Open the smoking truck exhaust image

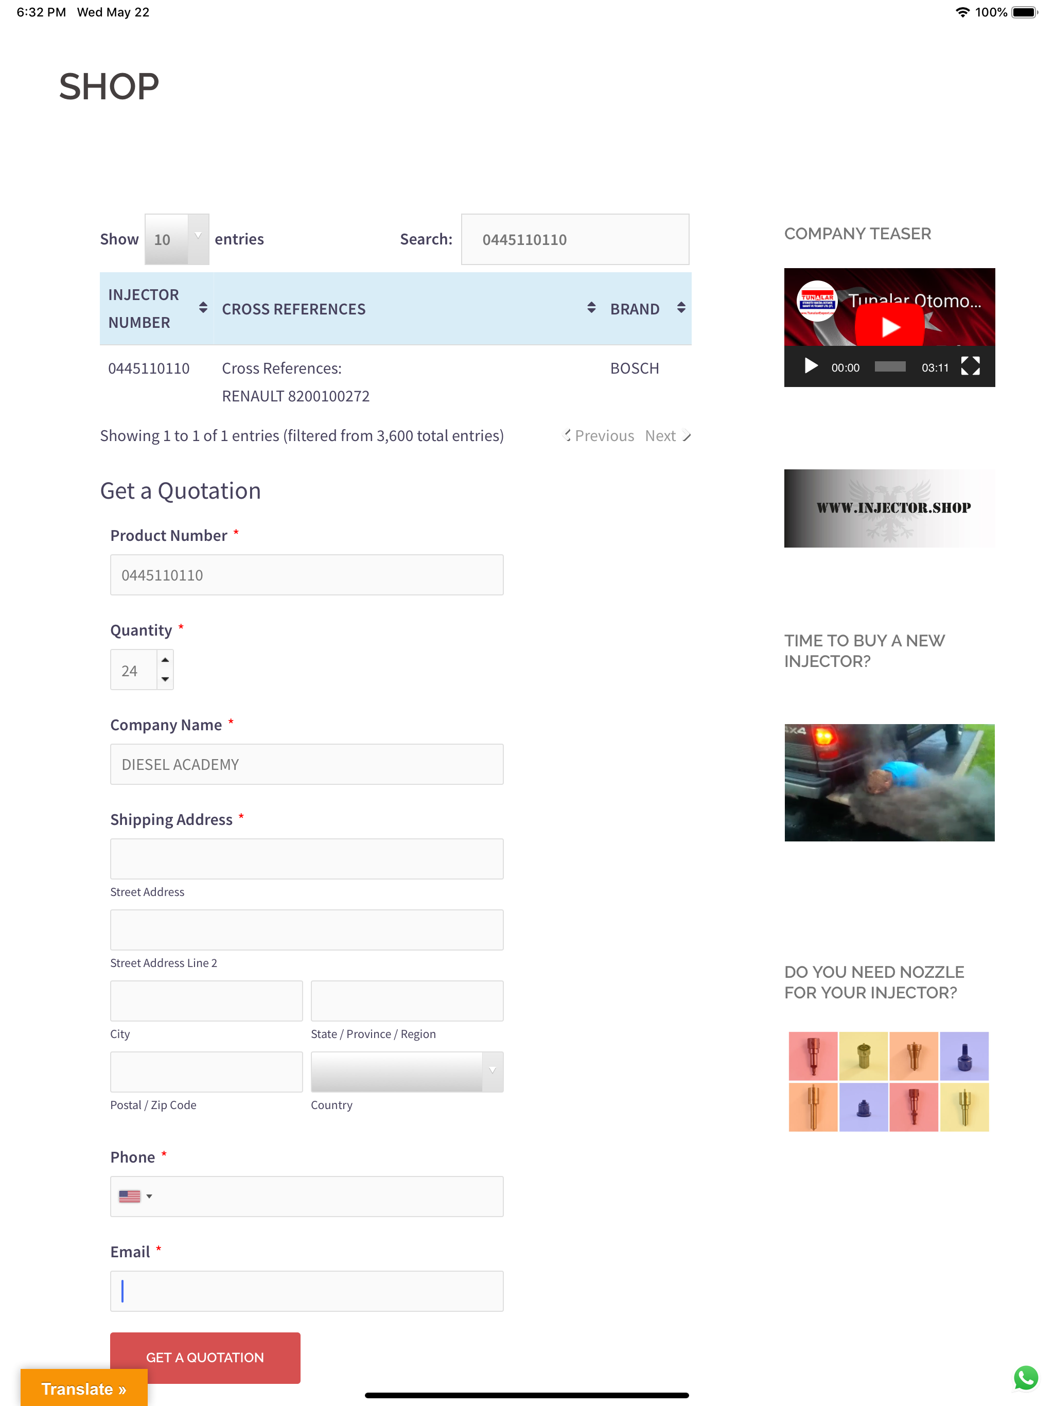tap(889, 782)
